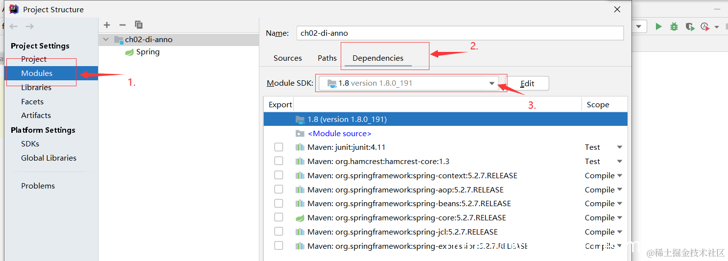Click library icon for spring-expression row
The width and height of the screenshot is (728, 261).
300,246
